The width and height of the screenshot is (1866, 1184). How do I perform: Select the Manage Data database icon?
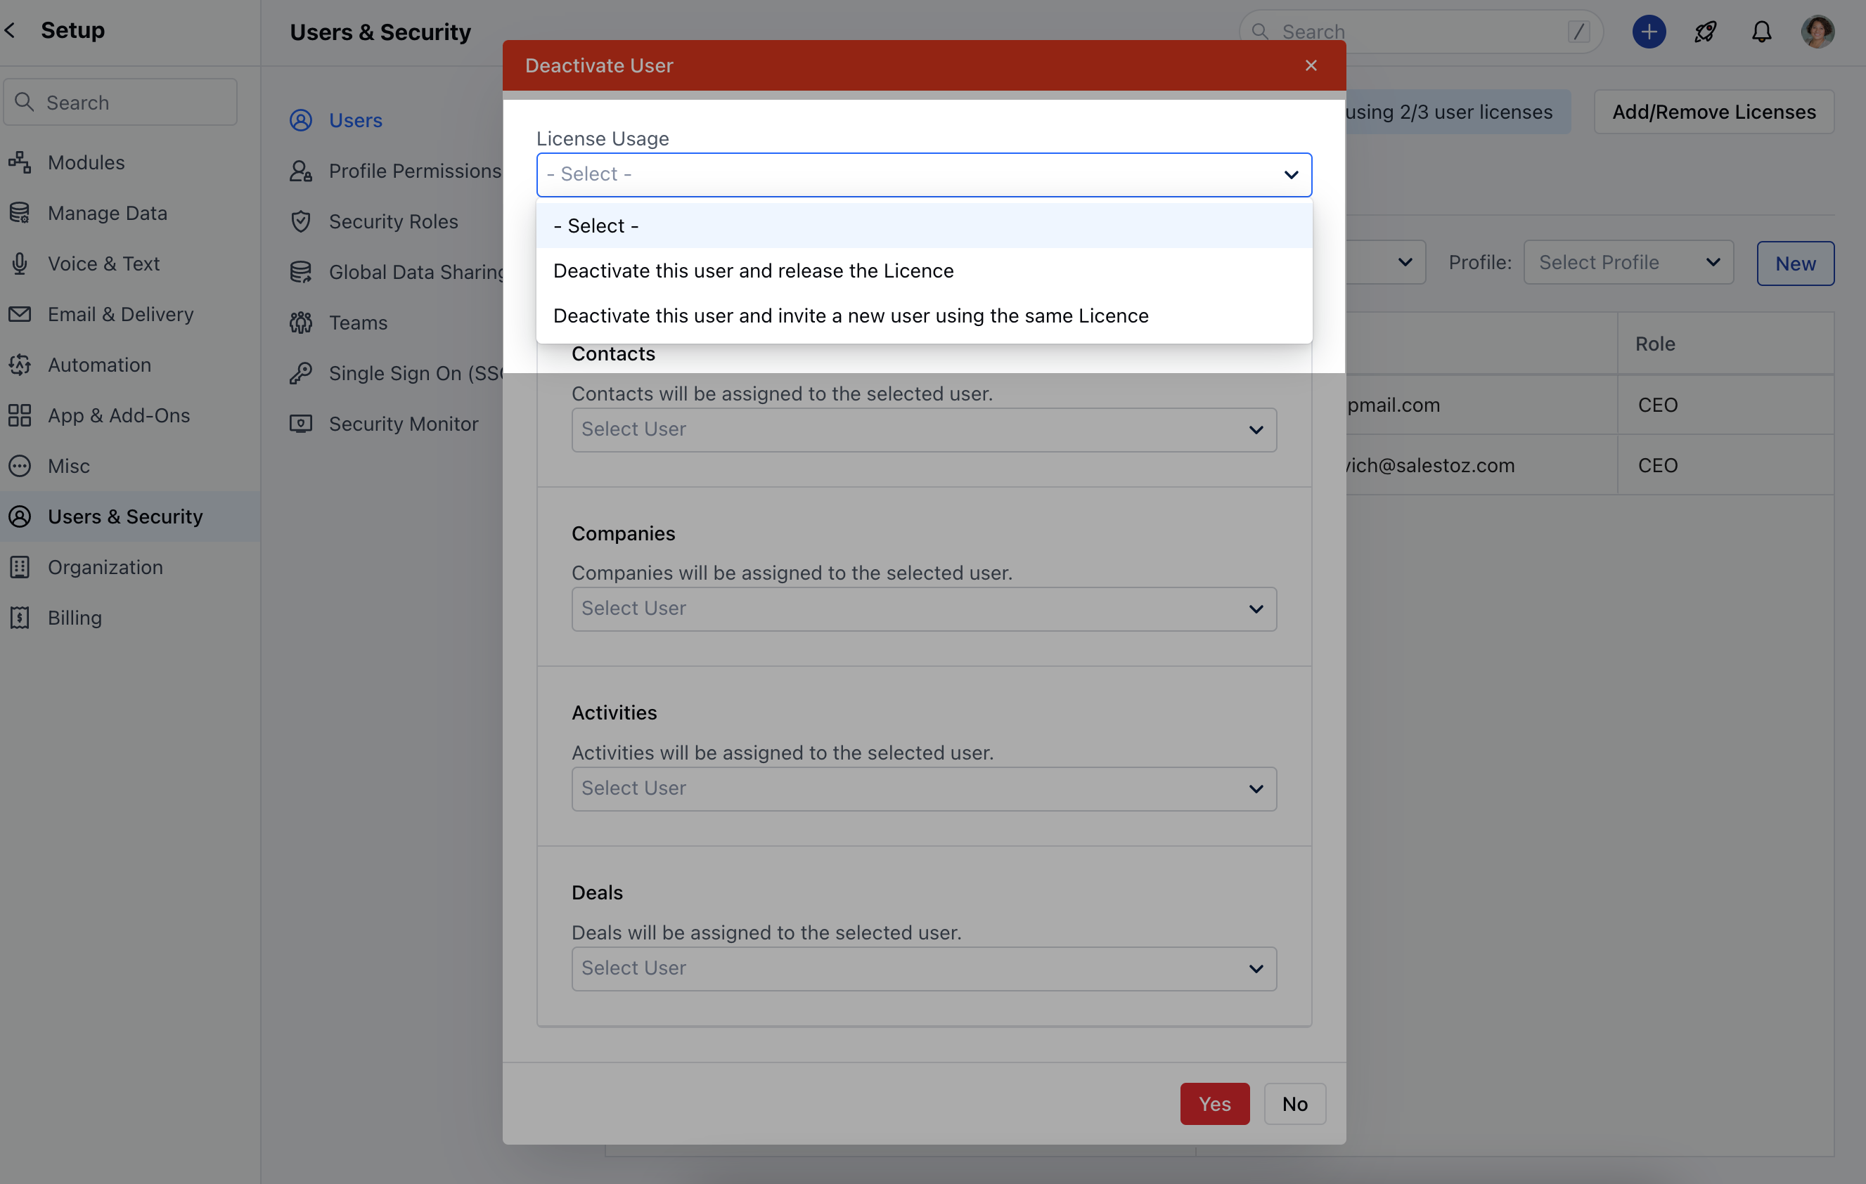20,212
